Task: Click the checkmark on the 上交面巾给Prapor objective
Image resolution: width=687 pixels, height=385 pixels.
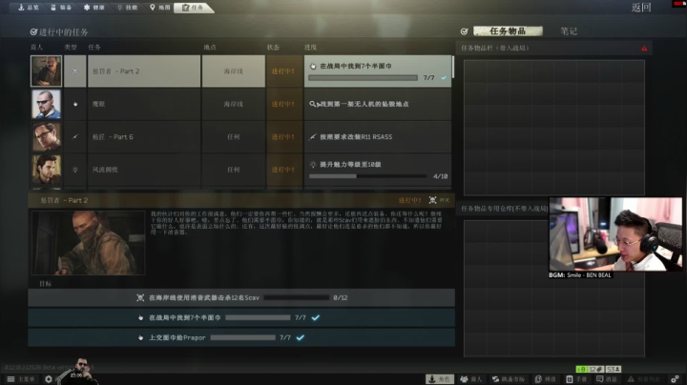Action: click(301, 337)
